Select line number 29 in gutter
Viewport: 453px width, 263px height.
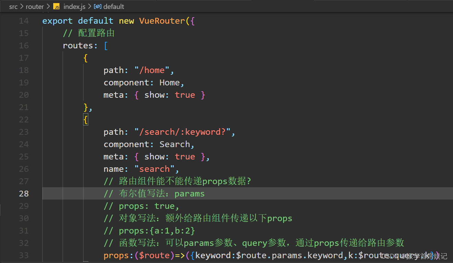click(24, 206)
